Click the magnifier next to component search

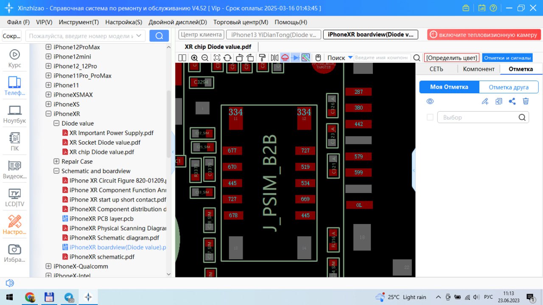point(417,58)
